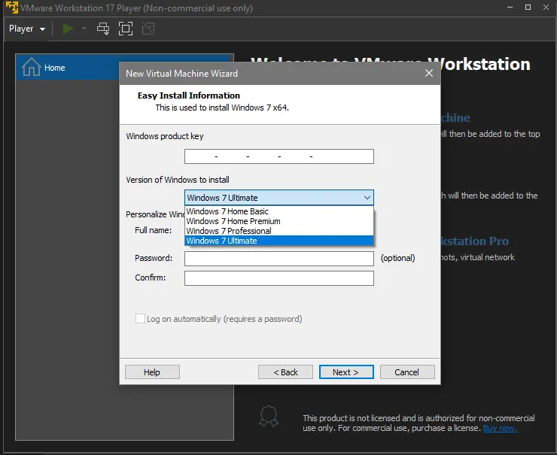Expand the power options dropdown arrow

click(84, 29)
